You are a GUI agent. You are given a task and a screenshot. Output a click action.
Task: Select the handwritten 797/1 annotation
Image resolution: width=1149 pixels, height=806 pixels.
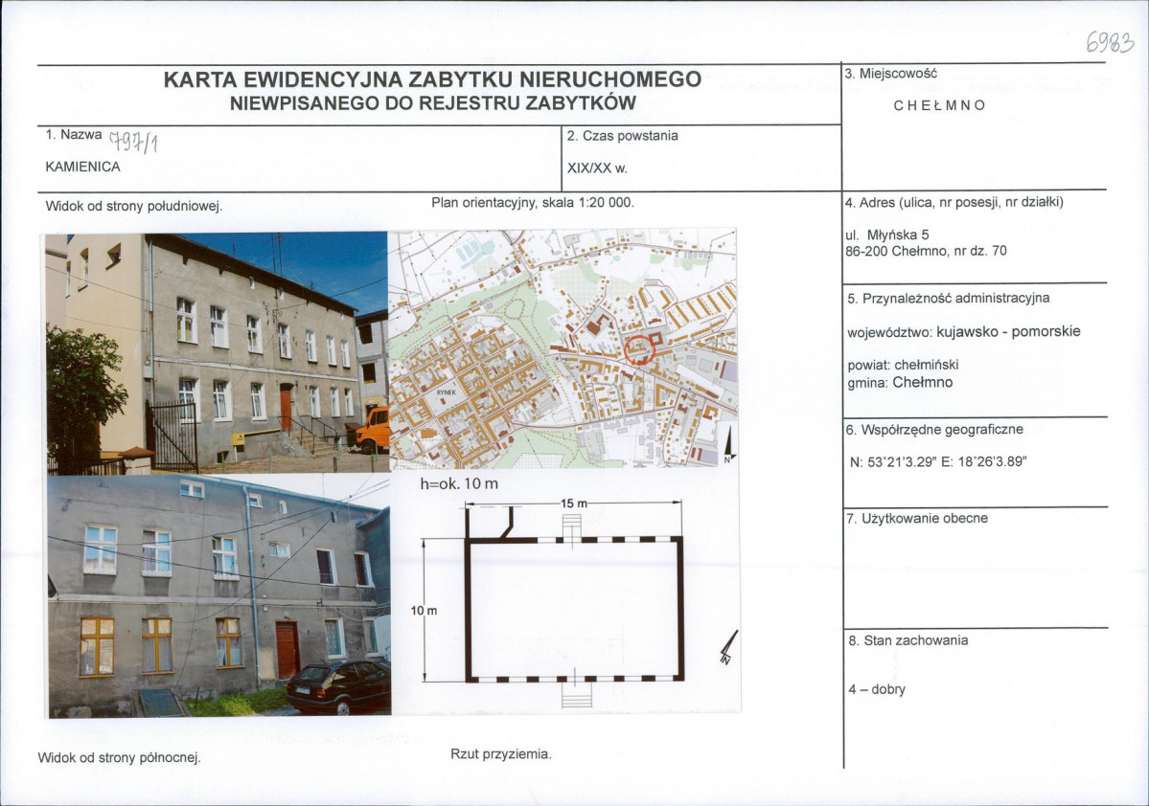click(135, 143)
